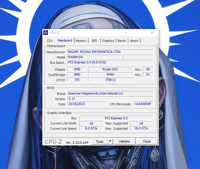Click BIOS Brand American Megatrends International LLC.
This screenshot has height=169, width=200.
(110, 93)
